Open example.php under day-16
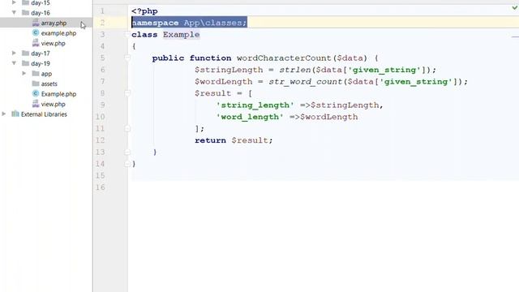 coord(58,33)
